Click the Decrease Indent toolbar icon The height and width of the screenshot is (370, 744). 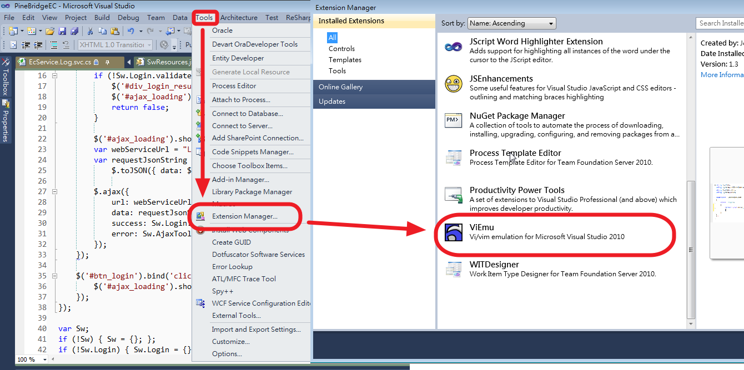click(x=26, y=45)
